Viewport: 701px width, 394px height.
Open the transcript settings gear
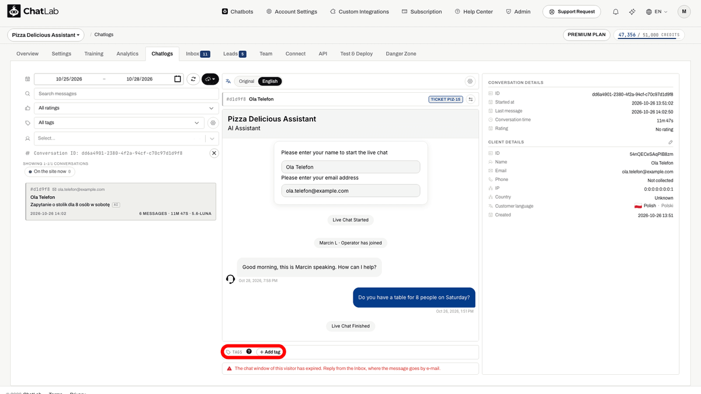[x=470, y=81]
